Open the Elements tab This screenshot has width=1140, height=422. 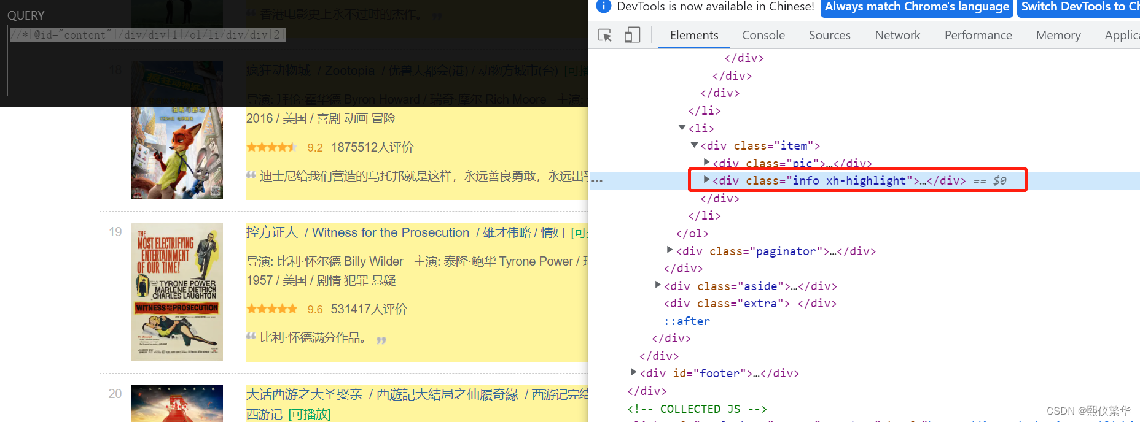click(x=694, y=35)
